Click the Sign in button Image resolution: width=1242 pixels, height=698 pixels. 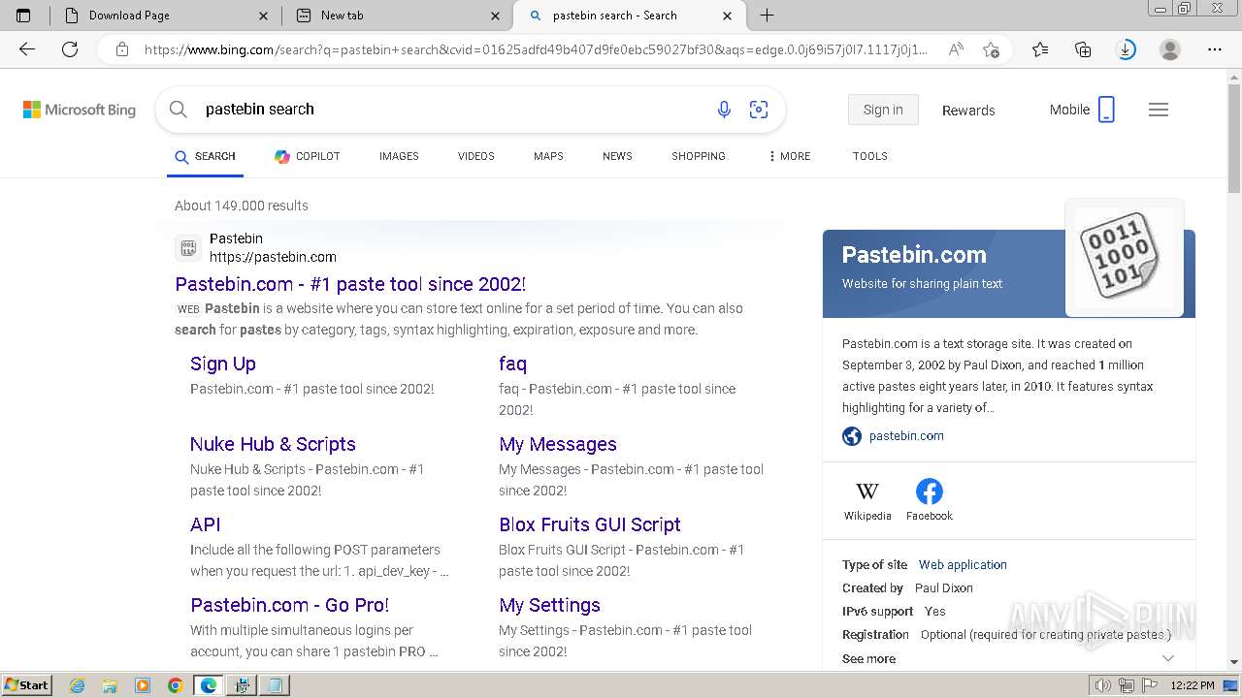pyautogui.click(x=883, y=110)
